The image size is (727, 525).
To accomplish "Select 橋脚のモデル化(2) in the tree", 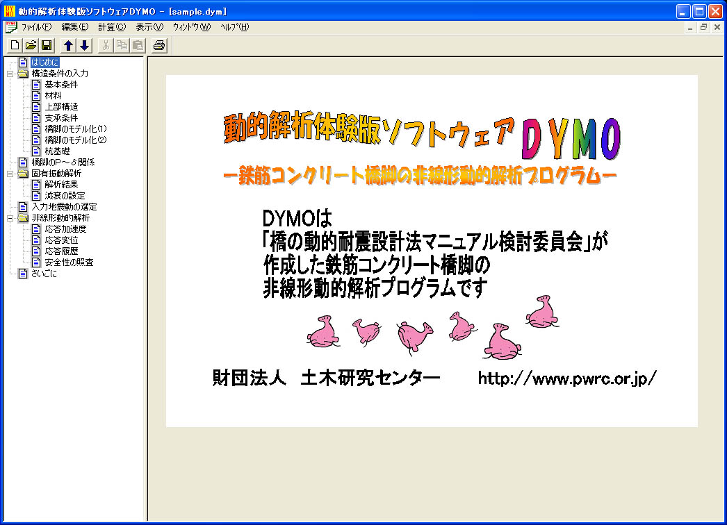I will (x=76, y=140).
